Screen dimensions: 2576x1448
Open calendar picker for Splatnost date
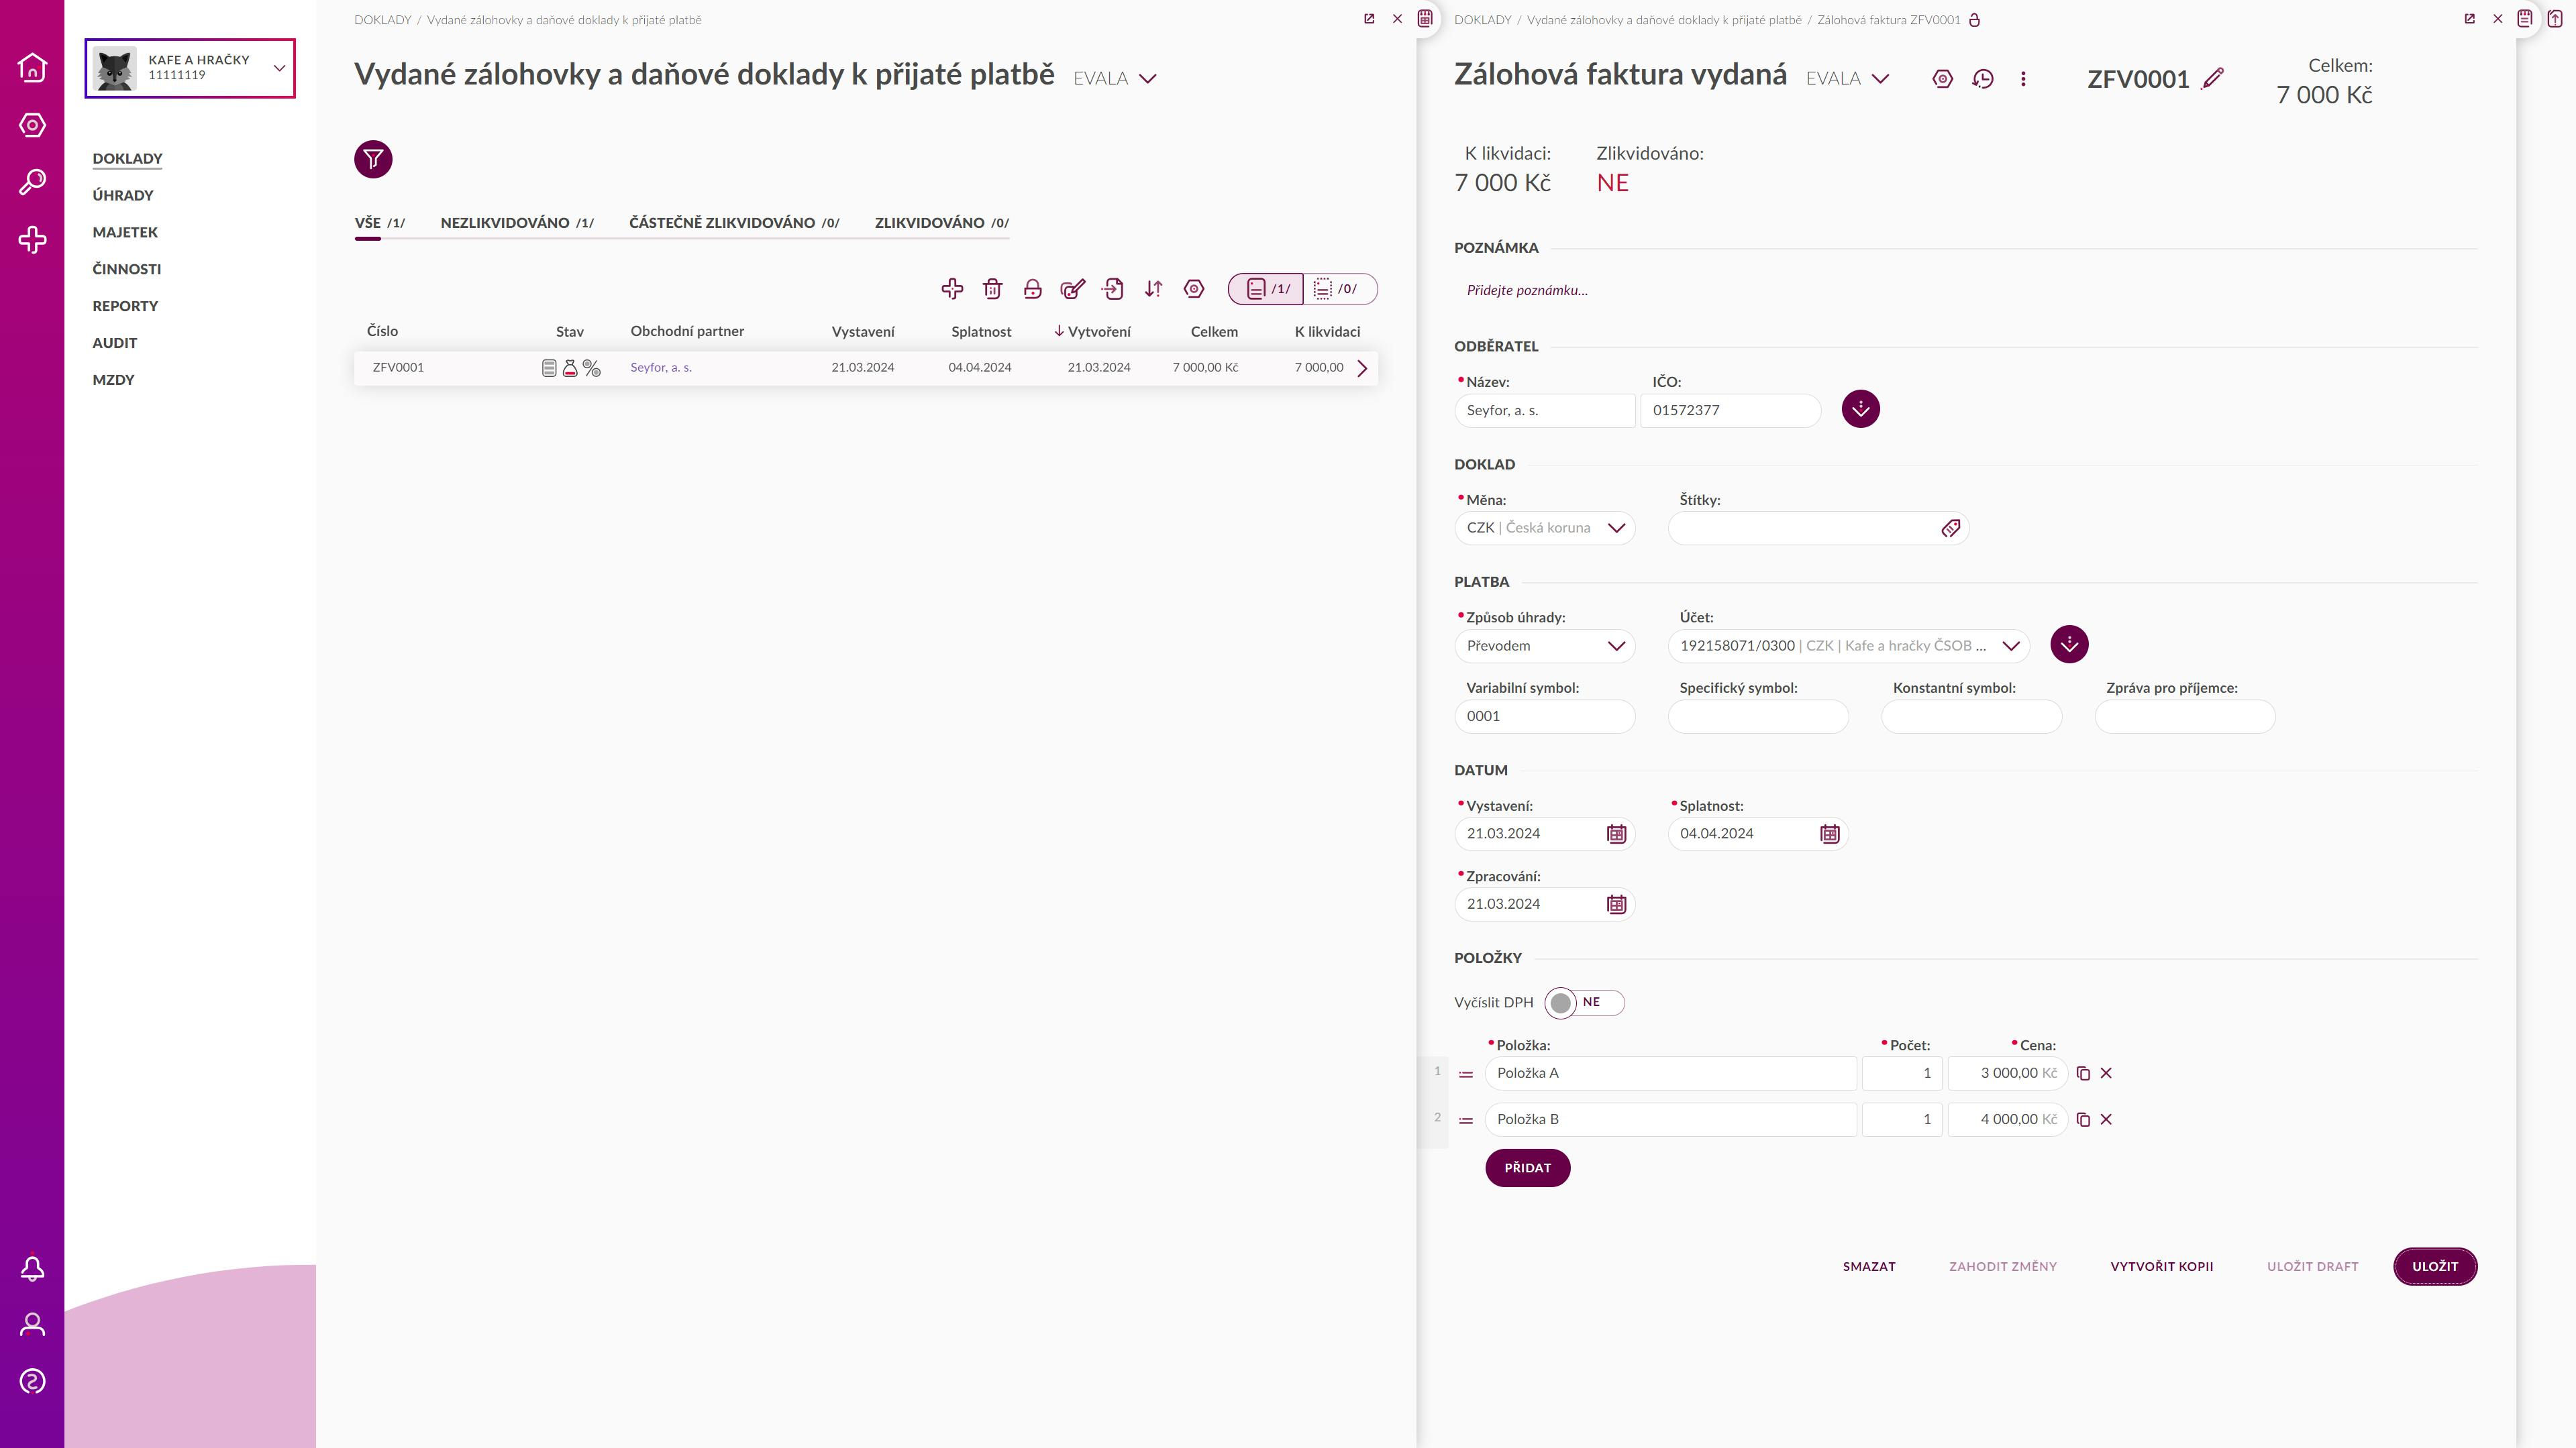1829,834
